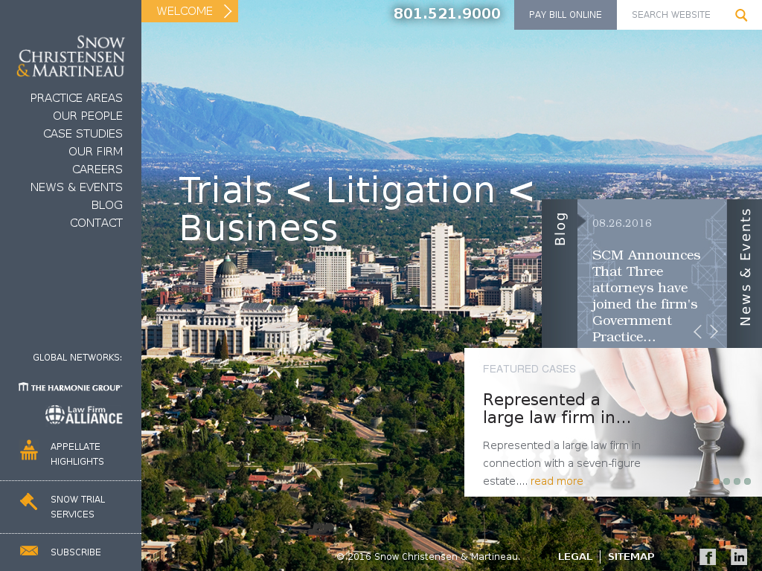762x571 pixels.
Task: Go to Our People page
Action: pos(88,116)
